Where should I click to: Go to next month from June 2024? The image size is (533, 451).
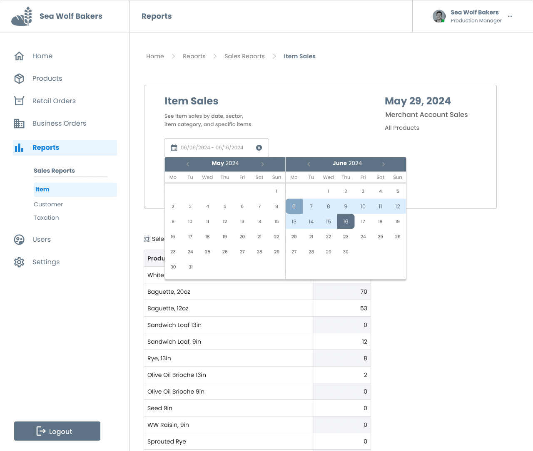point(384,164)
